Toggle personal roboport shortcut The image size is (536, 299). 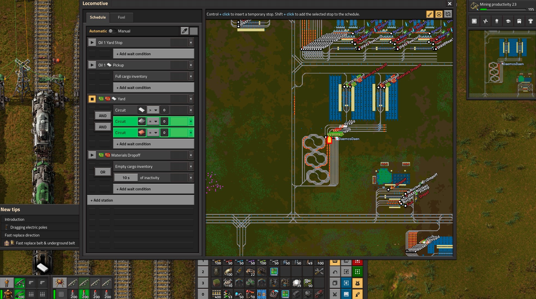point(358,283)
